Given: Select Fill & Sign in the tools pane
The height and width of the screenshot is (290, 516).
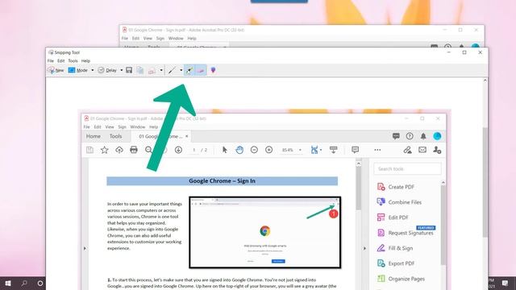Looking at the screenshot, I should tap(394, 248).
